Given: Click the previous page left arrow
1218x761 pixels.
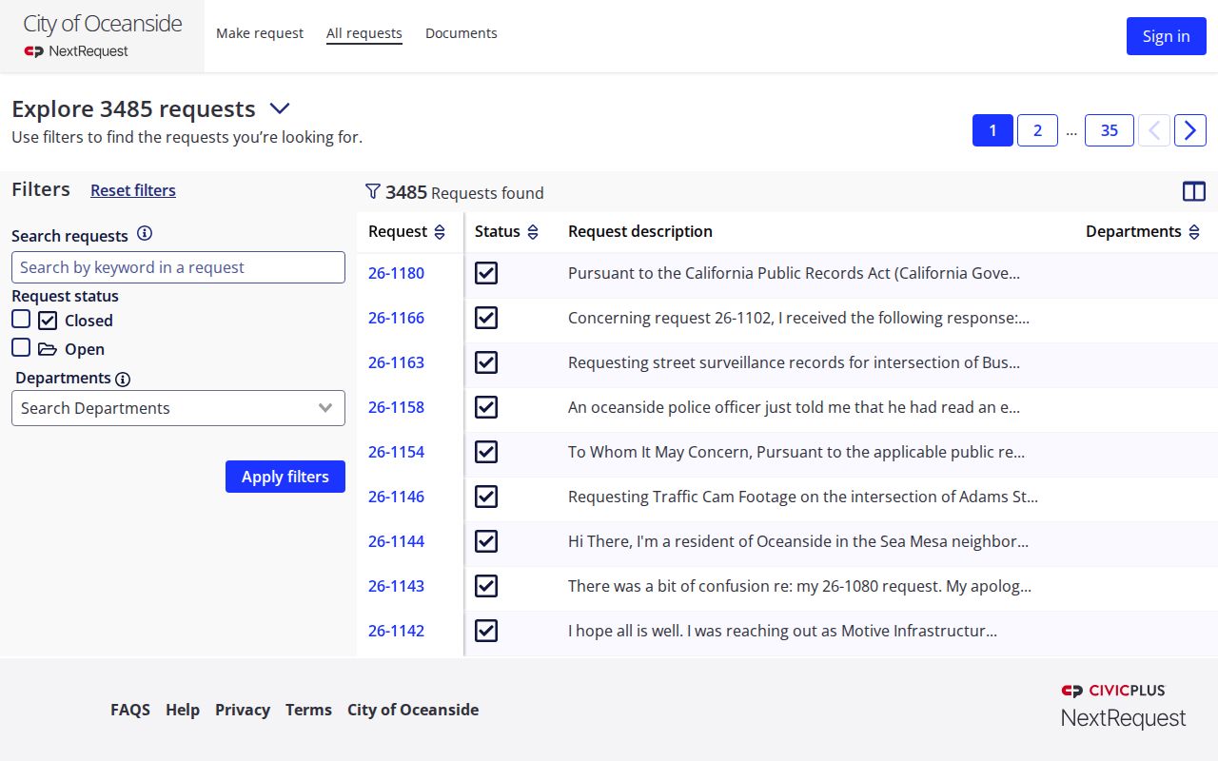Looking at the screenshot, I should (x=1154, y=130).
